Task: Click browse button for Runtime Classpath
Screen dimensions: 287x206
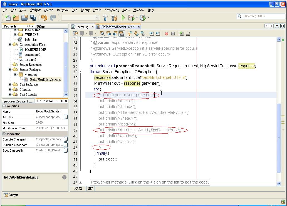Action: pyautogui.click(x=66, y=145)
